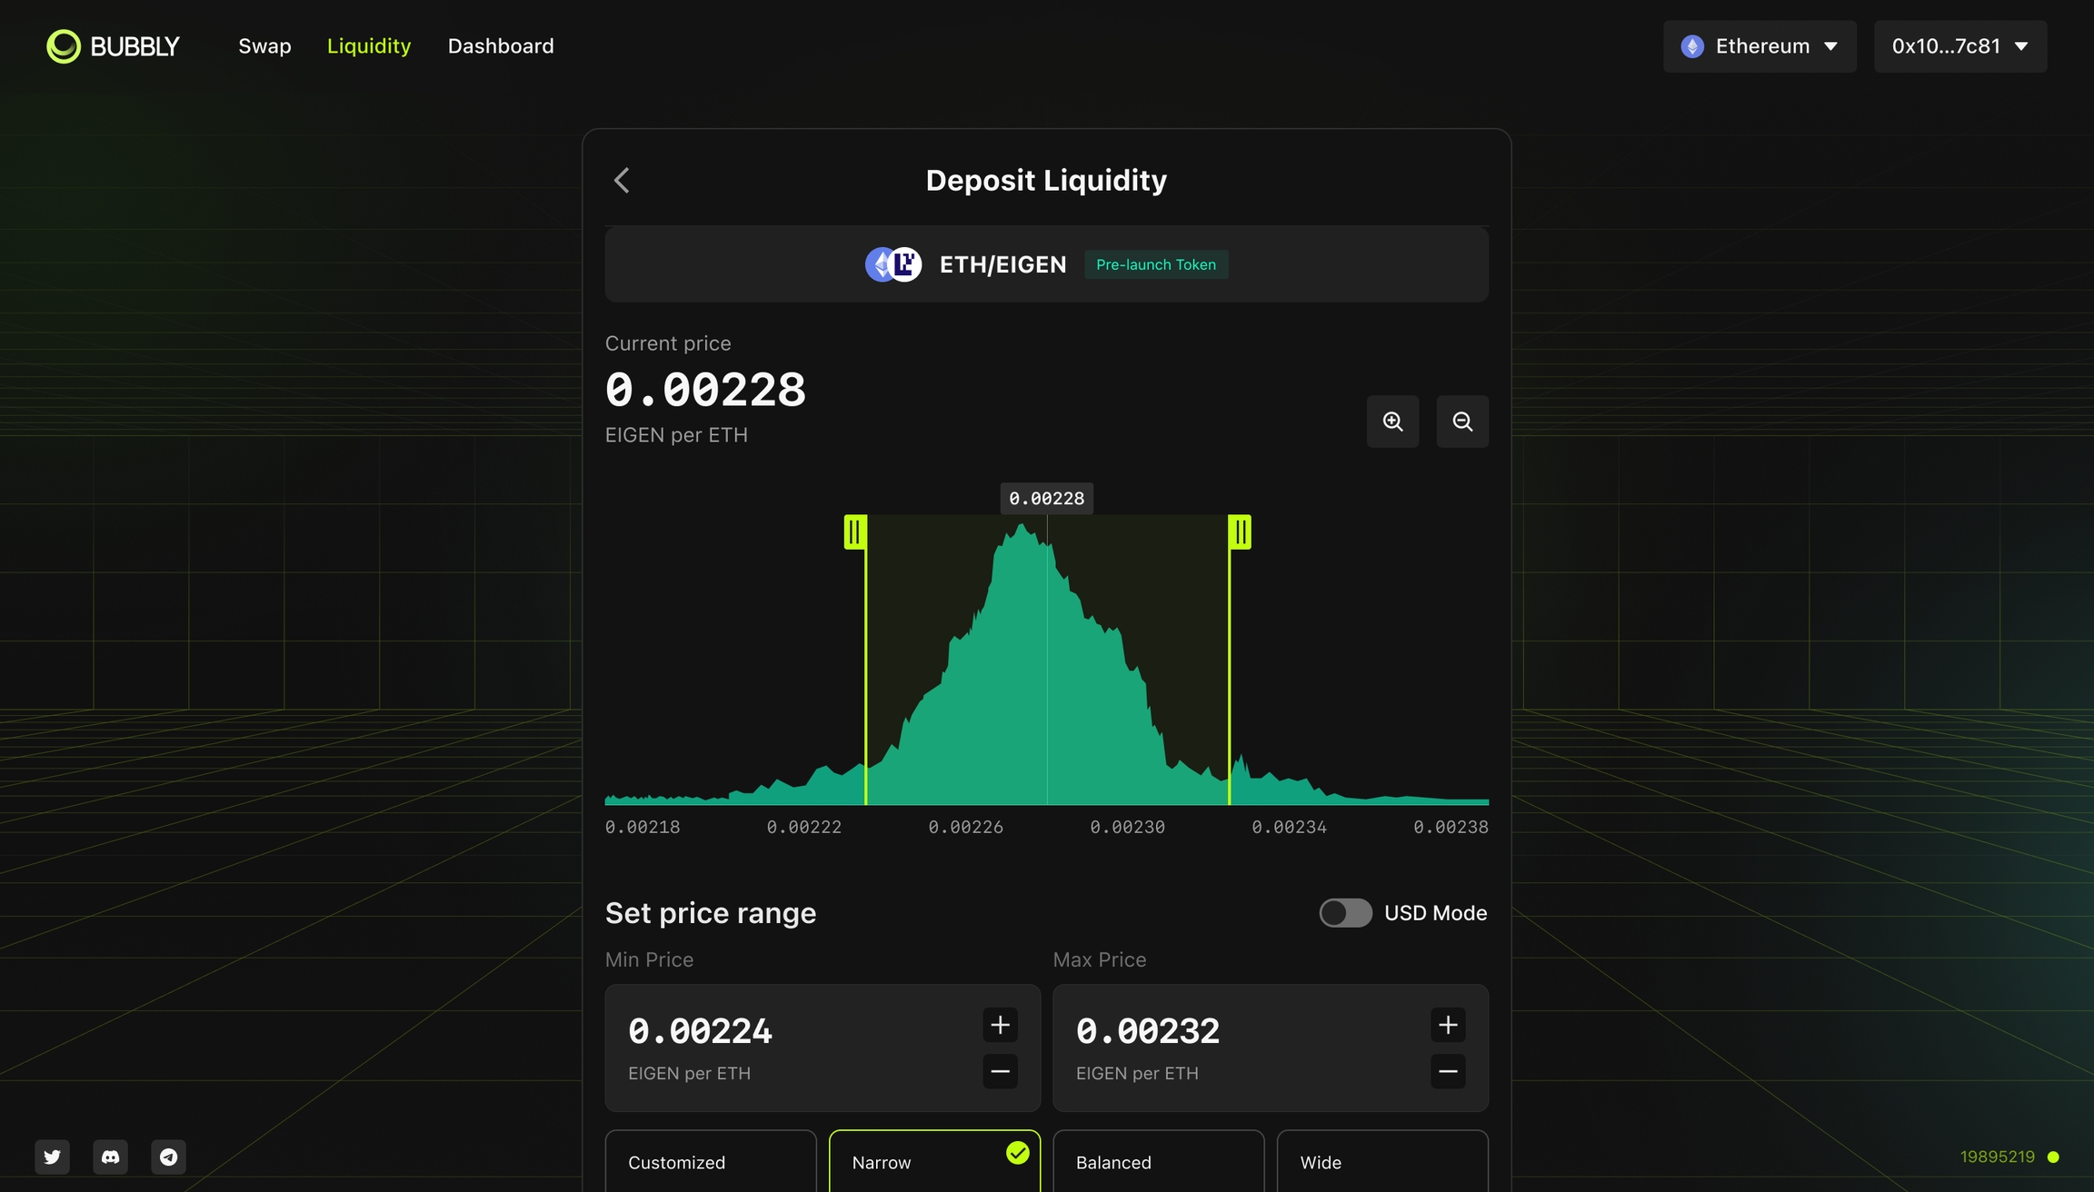Screen dimensions: 2094x1192
Task: Navigate to the Dashboard page
Action: click(x=501, y=46)
